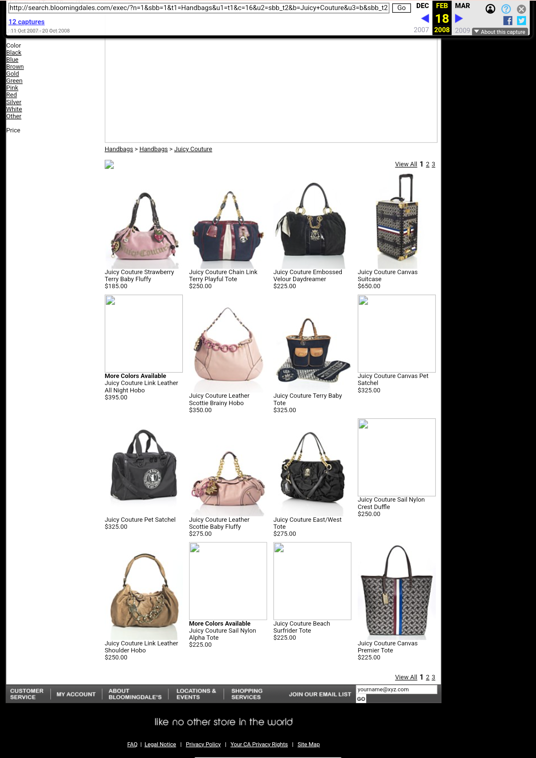Click the email signup input field
This screenshot has width=536, height=758.
point(396,690)
